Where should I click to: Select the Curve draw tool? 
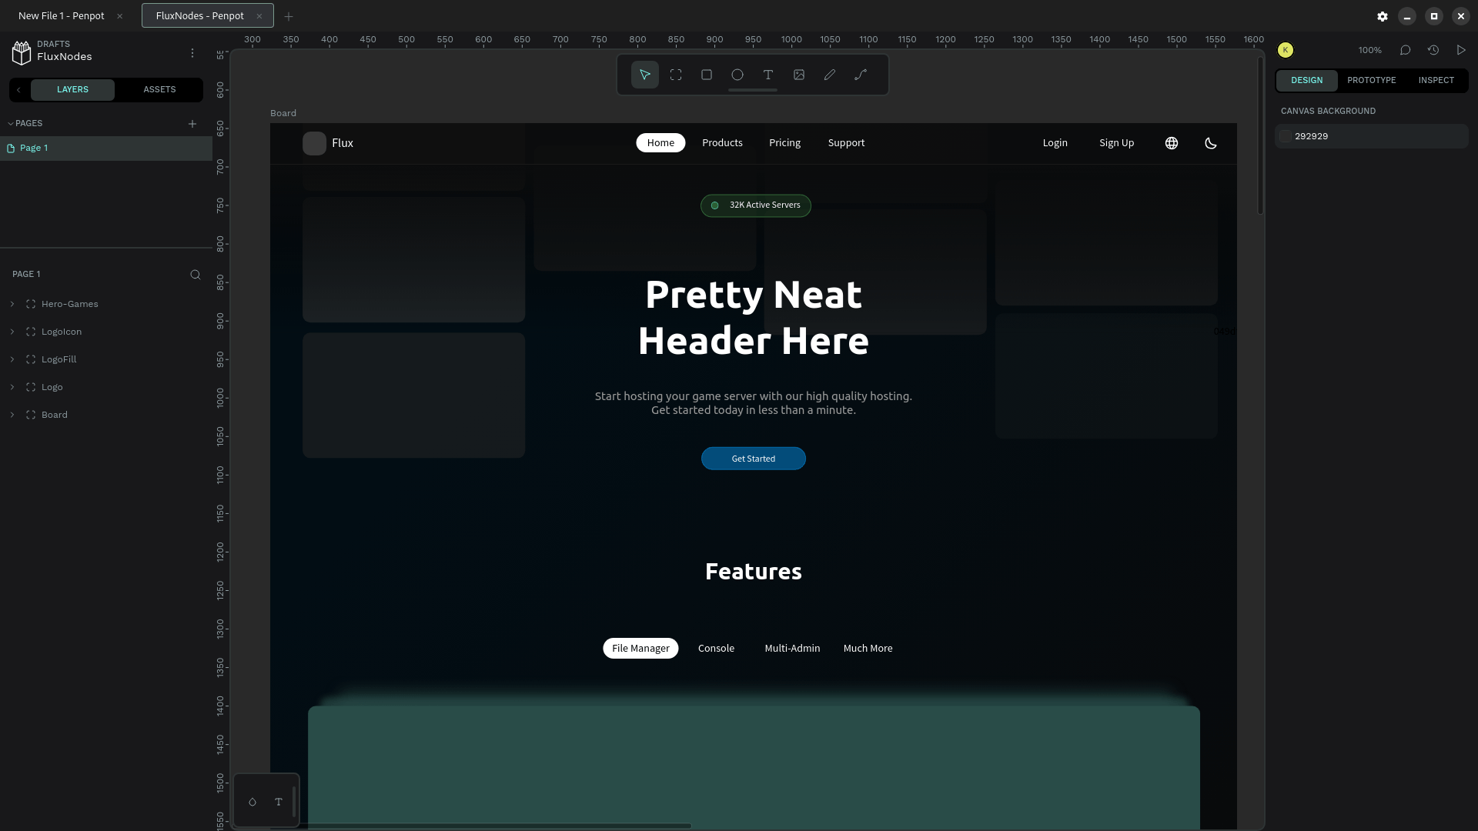(x=829, y=75)
